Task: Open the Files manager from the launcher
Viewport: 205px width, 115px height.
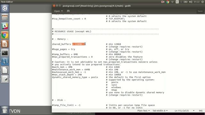Action: click(5, 17)
